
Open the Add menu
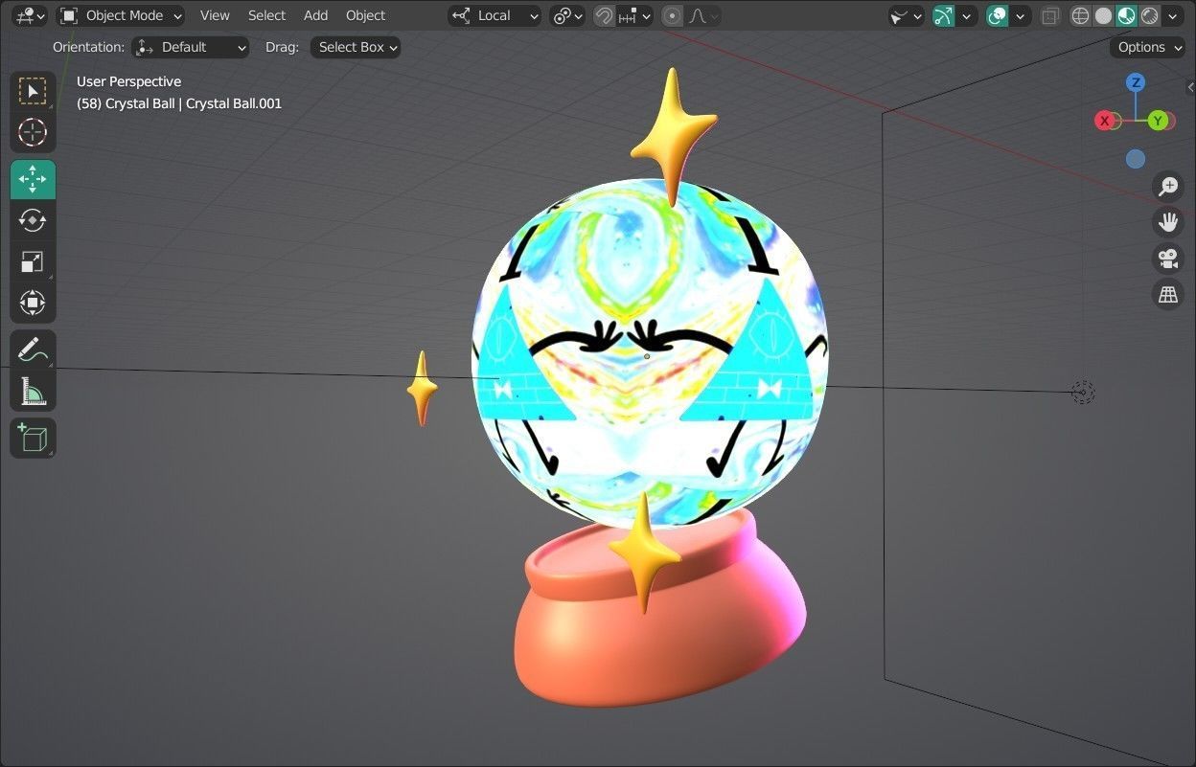tap(315, 15)
